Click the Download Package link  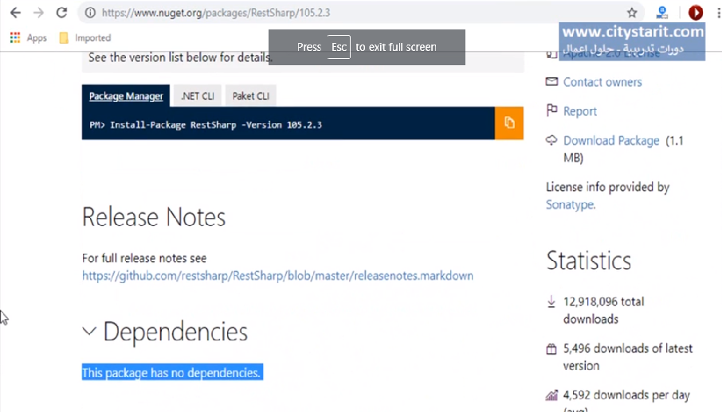611,141
